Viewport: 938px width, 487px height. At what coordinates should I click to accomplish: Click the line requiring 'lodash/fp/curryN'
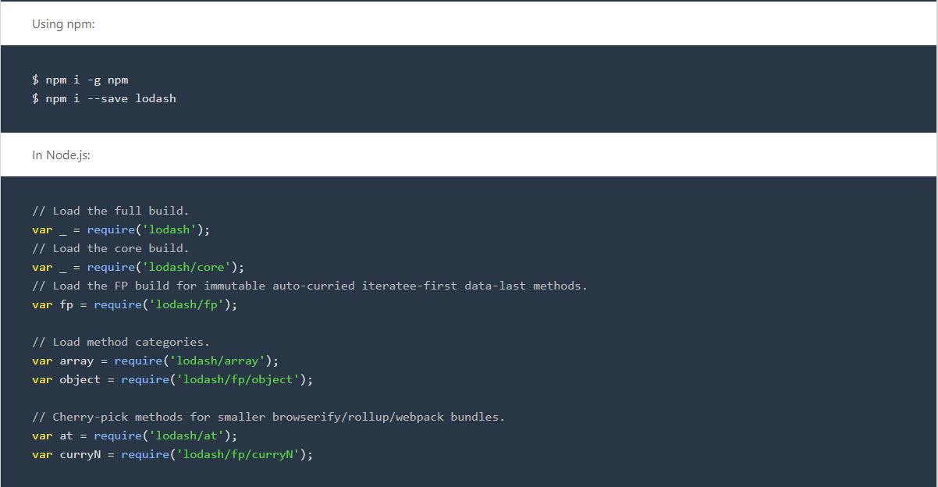pos(172,454)
